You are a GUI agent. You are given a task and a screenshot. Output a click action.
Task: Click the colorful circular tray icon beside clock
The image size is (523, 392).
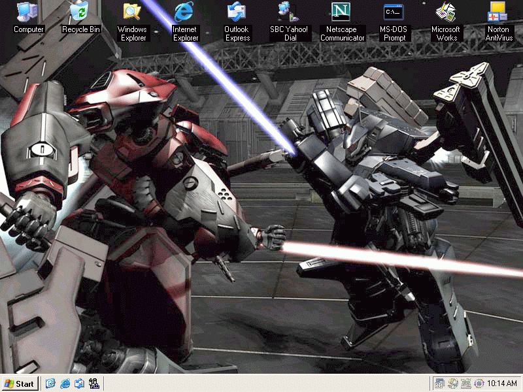(479, 384)
